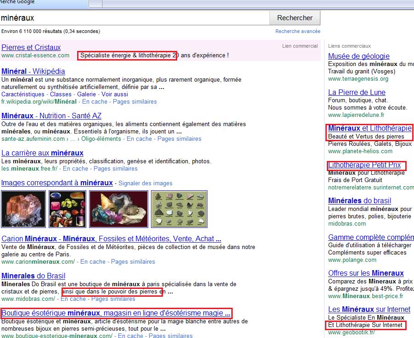Click the fr.wikipedia.org/wiki/Minéral URL text
This screenshot has height=338, width=414.
(39, 102)
